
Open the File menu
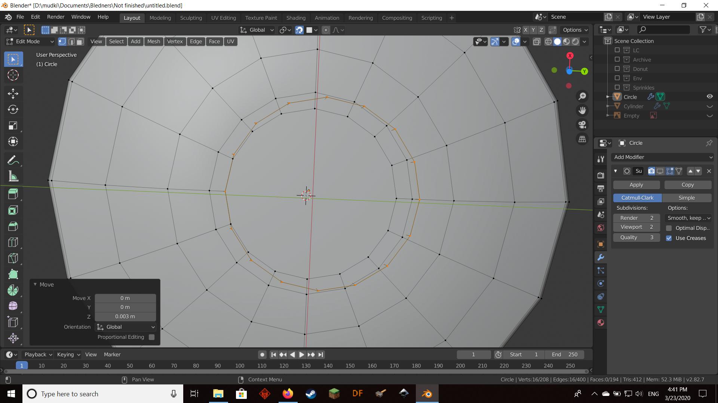(20, 17)
